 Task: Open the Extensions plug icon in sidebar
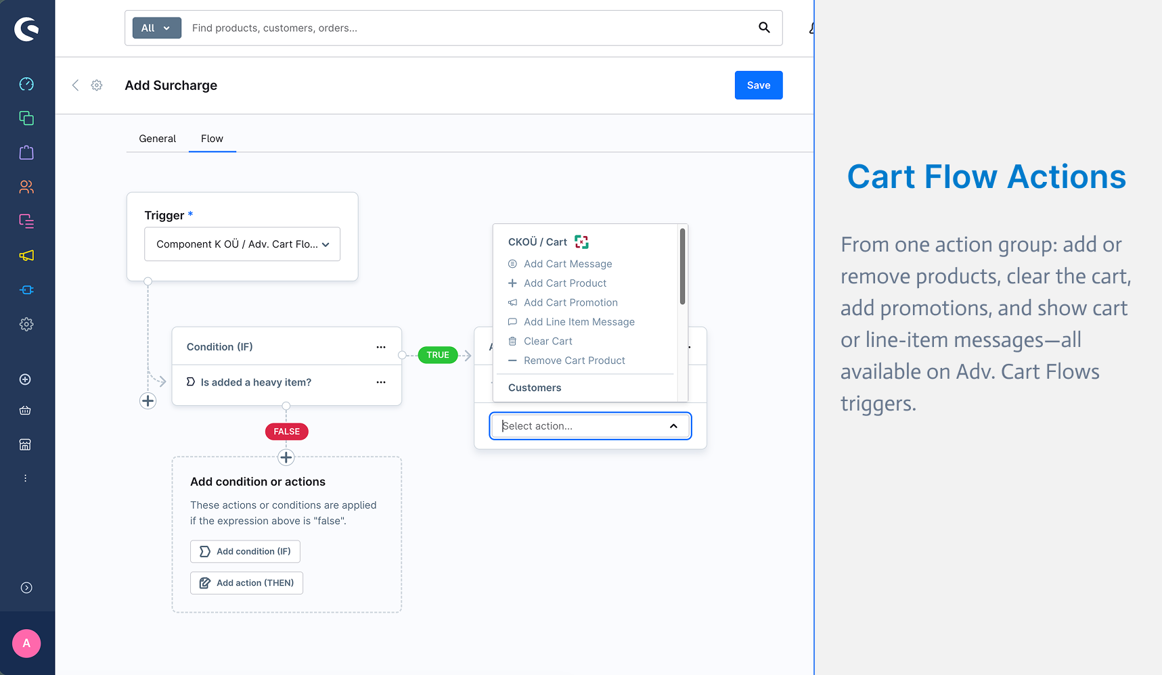[x=26, y=290]
